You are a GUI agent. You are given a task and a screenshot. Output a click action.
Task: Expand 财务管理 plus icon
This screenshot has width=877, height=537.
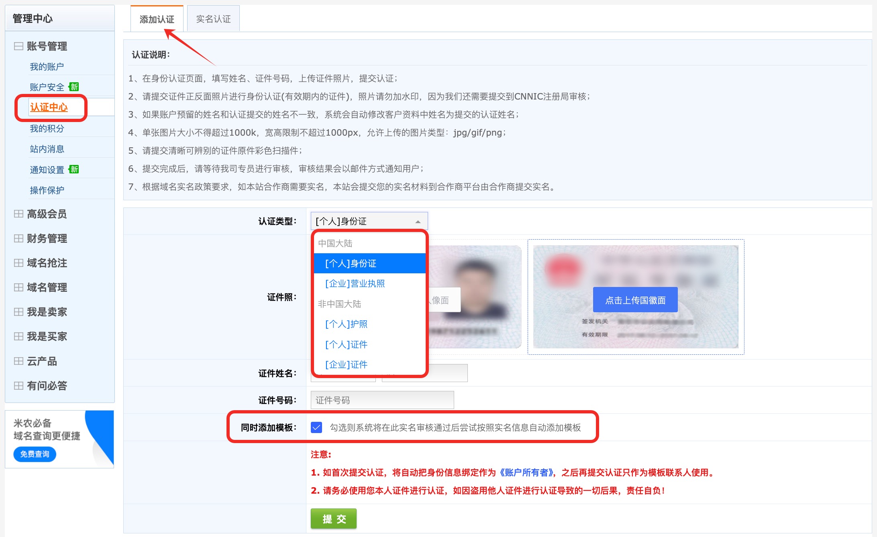(x=18, y=238)
